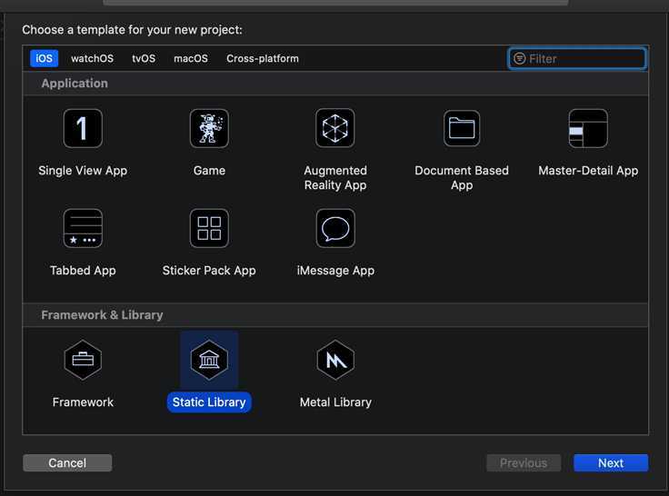The height and width of the screenshot is (496, 669).
Task: Choose the Metal Library template icon
Action: coord(335,361)
